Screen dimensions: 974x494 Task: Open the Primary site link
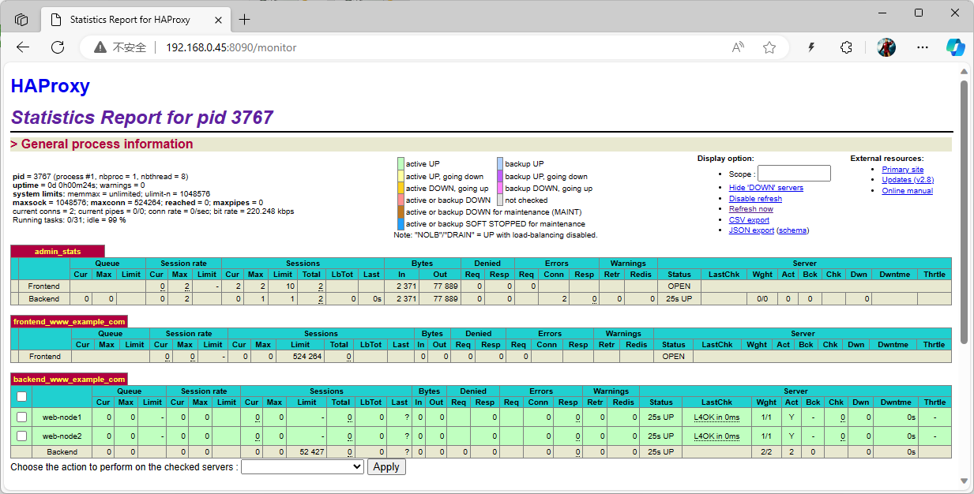[x=903, y=170]
